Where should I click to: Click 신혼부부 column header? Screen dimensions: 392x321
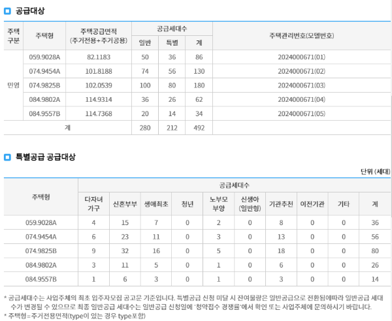coord(125,204)
